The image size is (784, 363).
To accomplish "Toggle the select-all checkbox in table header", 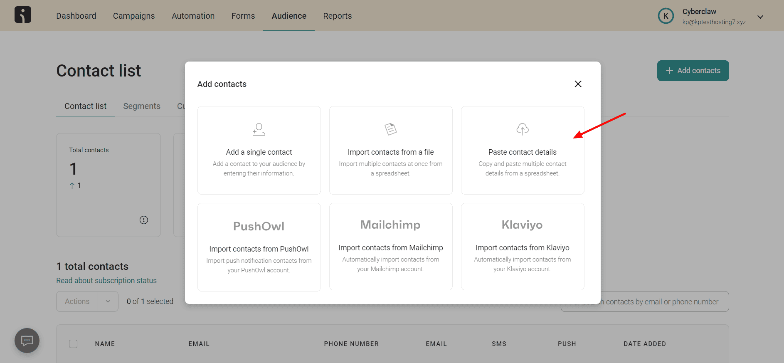I will point(73,344).
